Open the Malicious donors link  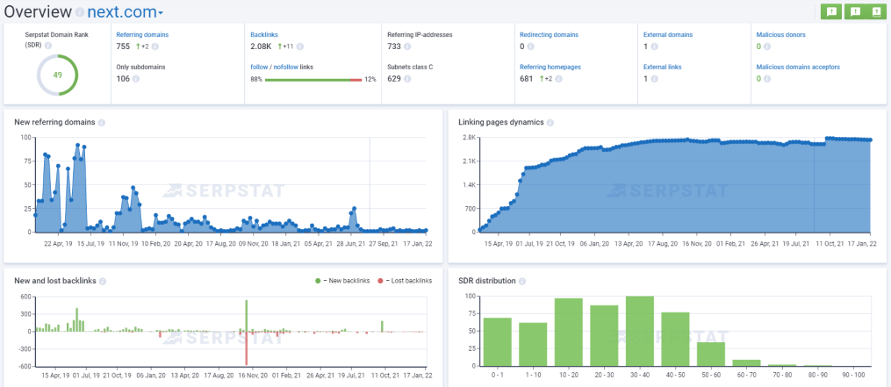click(780, 35)
